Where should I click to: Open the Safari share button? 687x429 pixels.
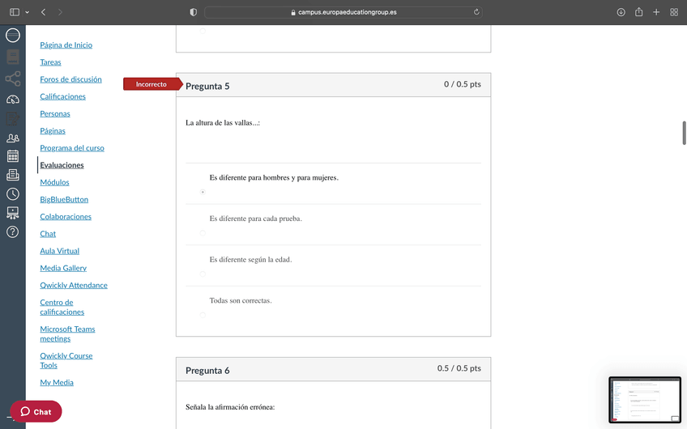pos(639,12)
